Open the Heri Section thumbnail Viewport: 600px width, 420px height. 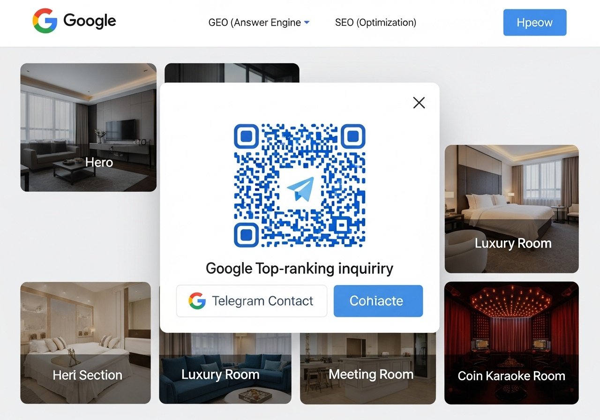tap(86, 343)
